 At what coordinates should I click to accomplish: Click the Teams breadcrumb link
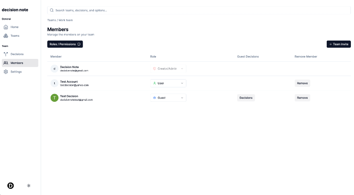coord(51,20)
